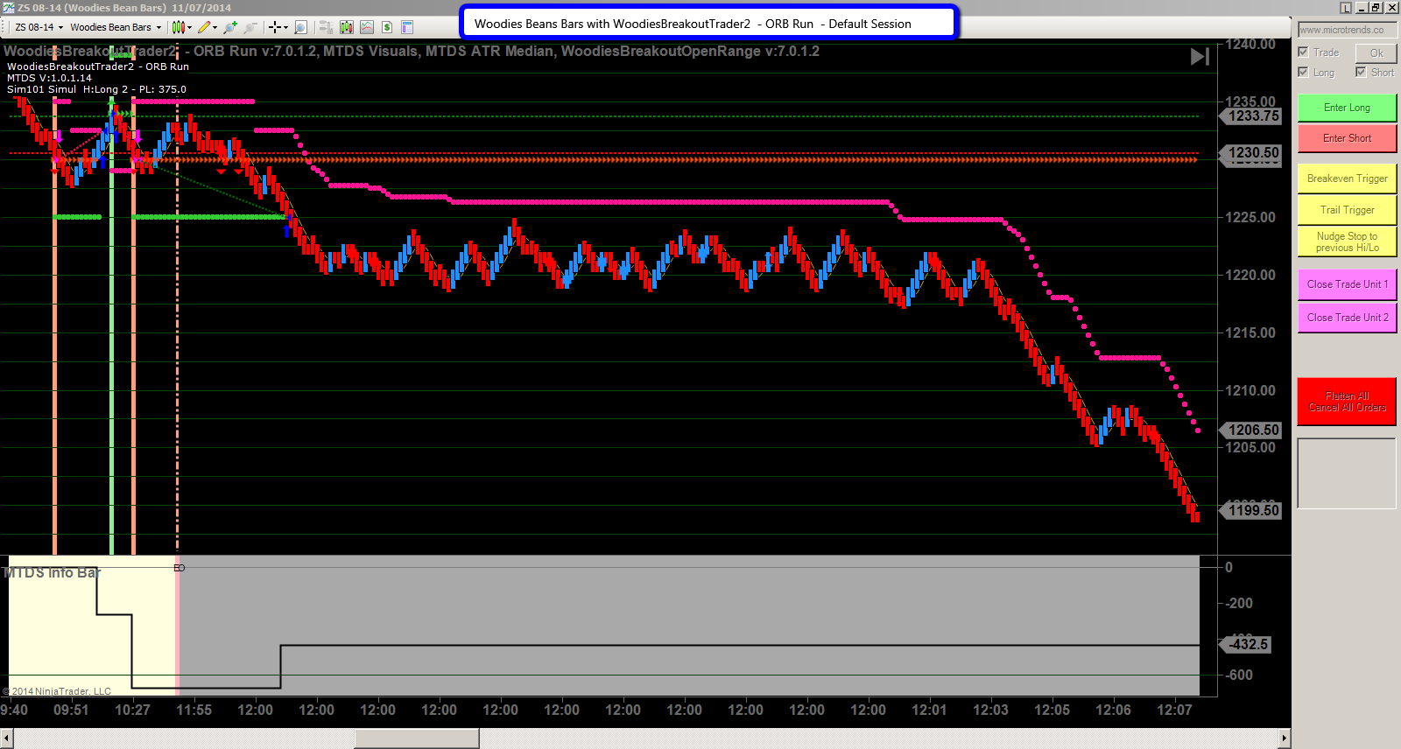Toggle the Short checkbox
Screen dimensions: 1401x749
coord(1361,73)
